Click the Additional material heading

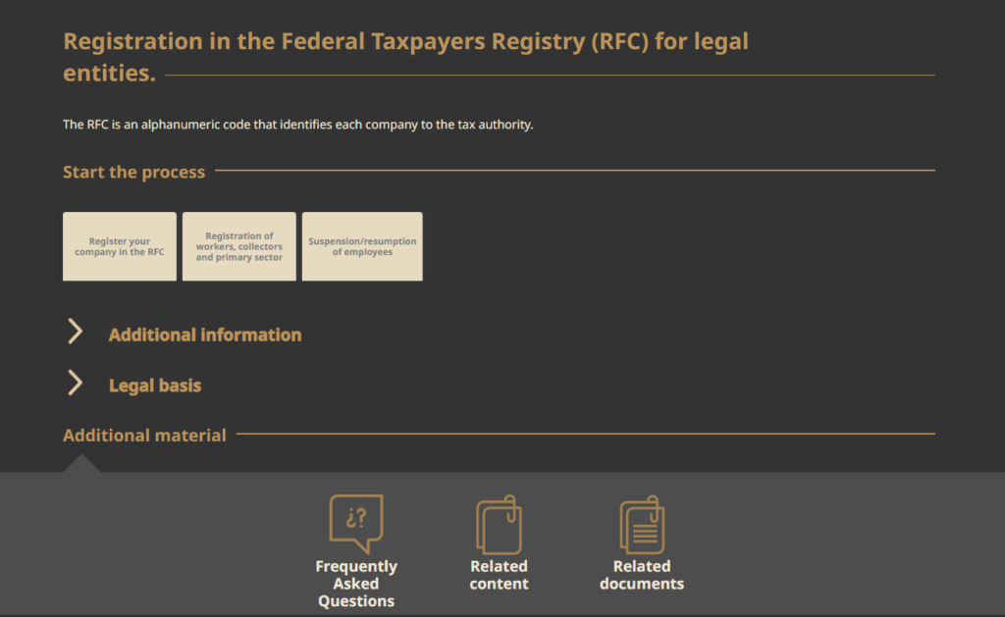pos(144,435)
